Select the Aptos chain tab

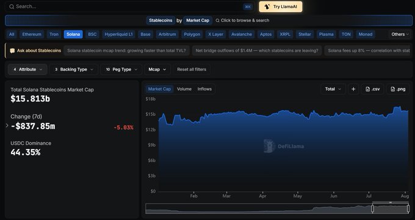[x=265, y=34]
